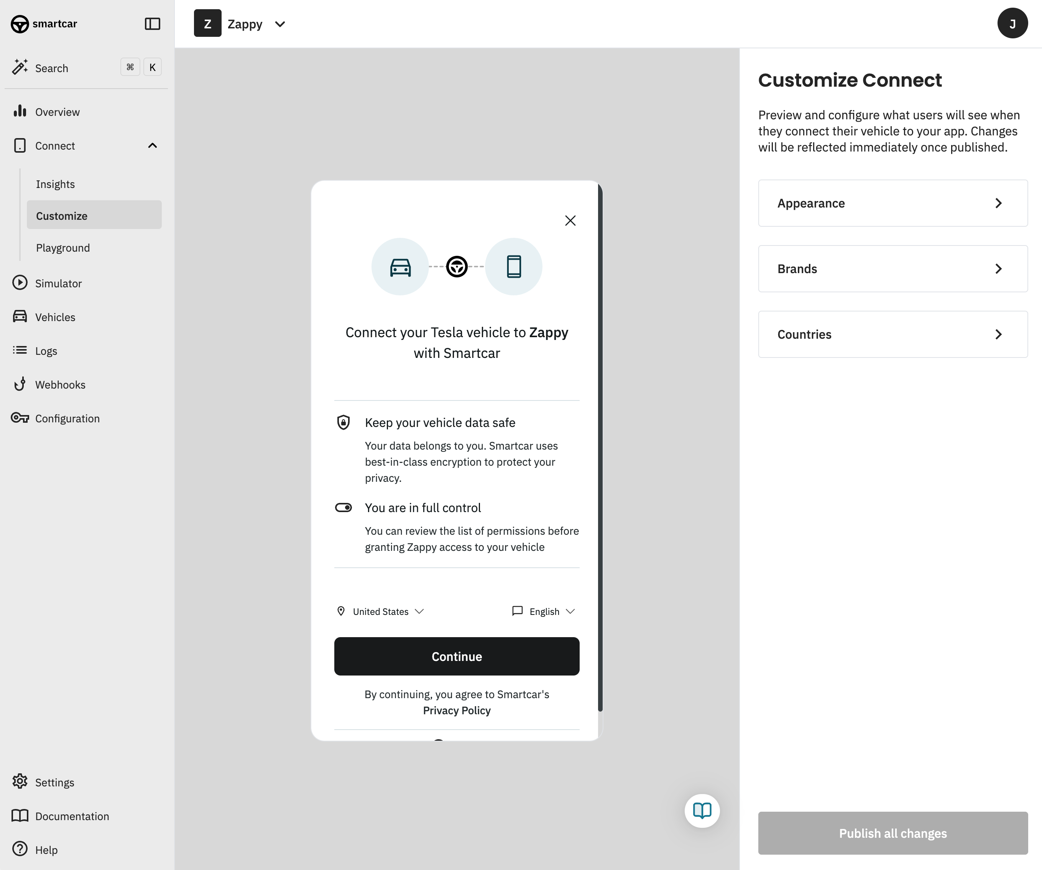Click the Logs list icon
Image resolution: width=1042 pixels, height=870 pixels.
coord(20,350)
